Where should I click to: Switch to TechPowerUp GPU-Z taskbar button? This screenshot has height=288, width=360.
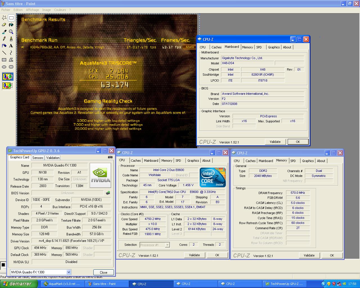pos(284,284)
